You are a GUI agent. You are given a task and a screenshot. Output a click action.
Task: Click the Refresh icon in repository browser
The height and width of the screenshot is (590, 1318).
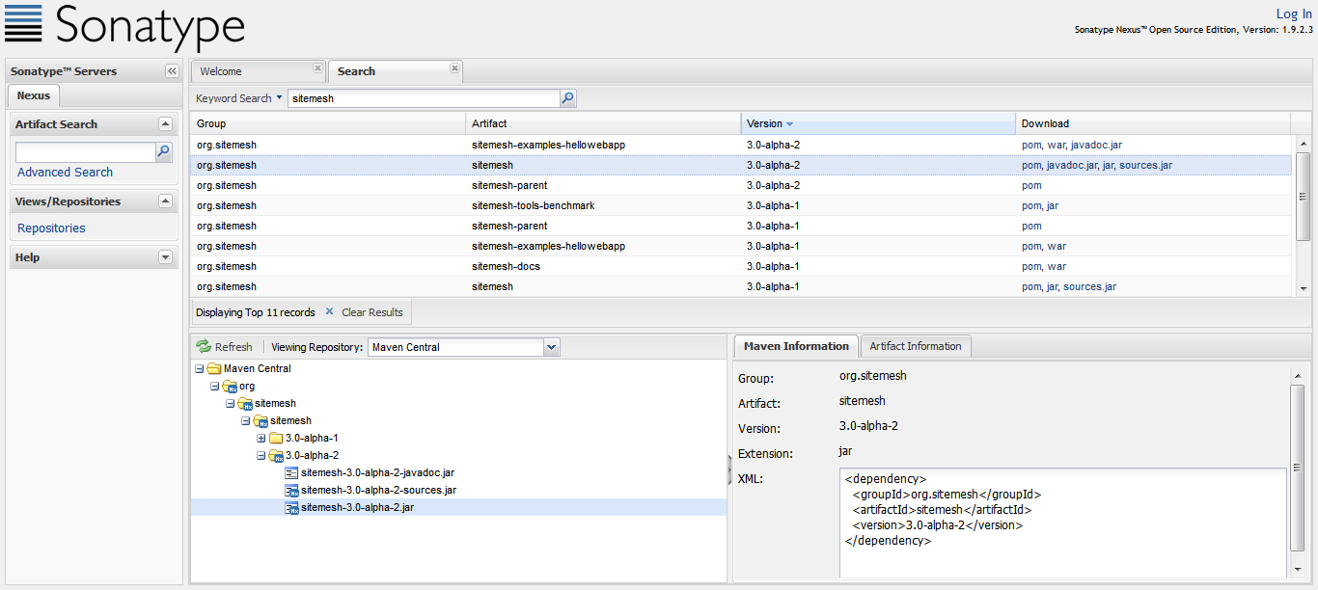tap(204, 347)
